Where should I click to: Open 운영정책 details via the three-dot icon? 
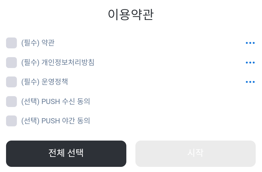(250, 82)
